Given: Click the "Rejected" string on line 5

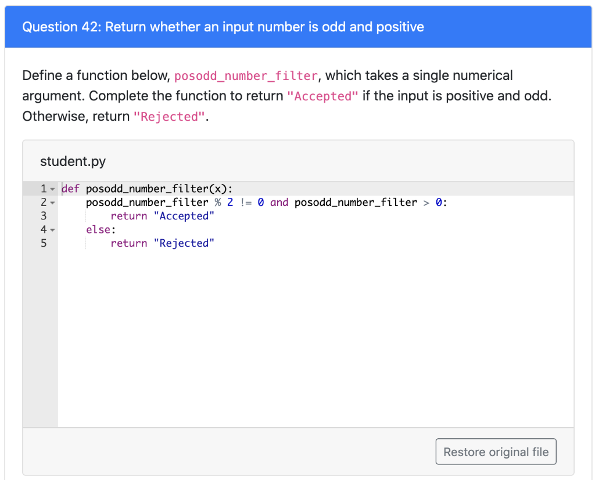Looking at the screenshot, I should tap(184, 243).
